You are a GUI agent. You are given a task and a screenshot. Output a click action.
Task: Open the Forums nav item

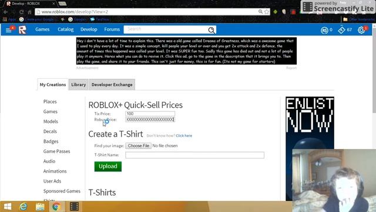112,29
